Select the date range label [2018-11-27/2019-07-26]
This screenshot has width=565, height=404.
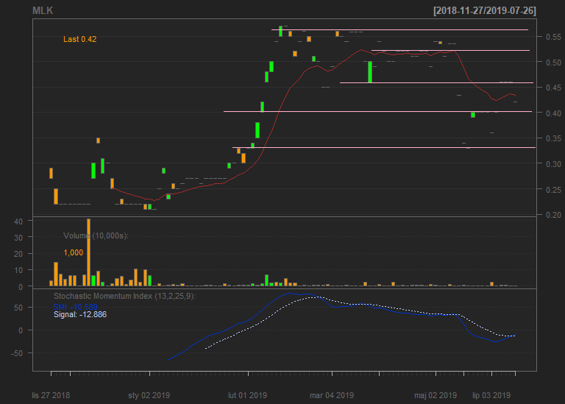485,11
